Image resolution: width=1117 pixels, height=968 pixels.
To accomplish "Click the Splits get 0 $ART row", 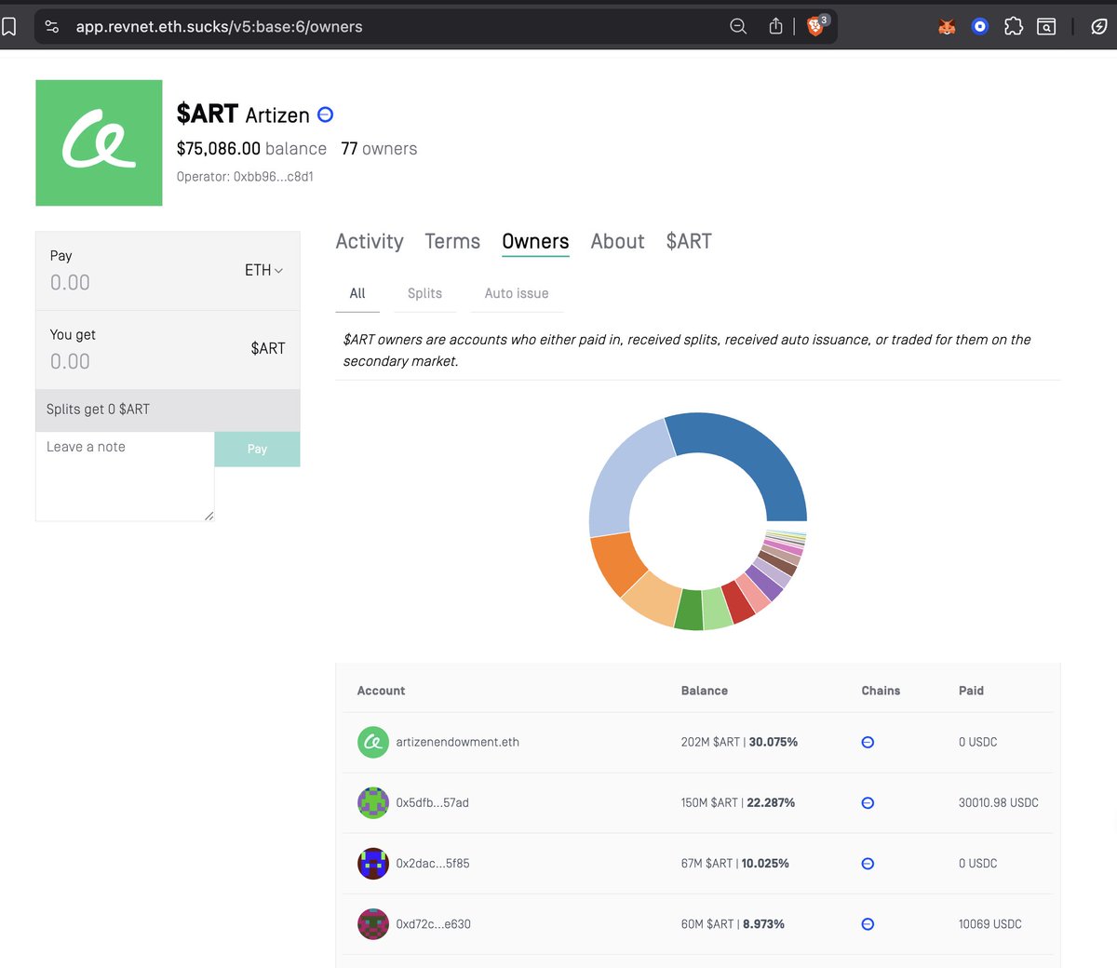I will click(x=168, y=410).
